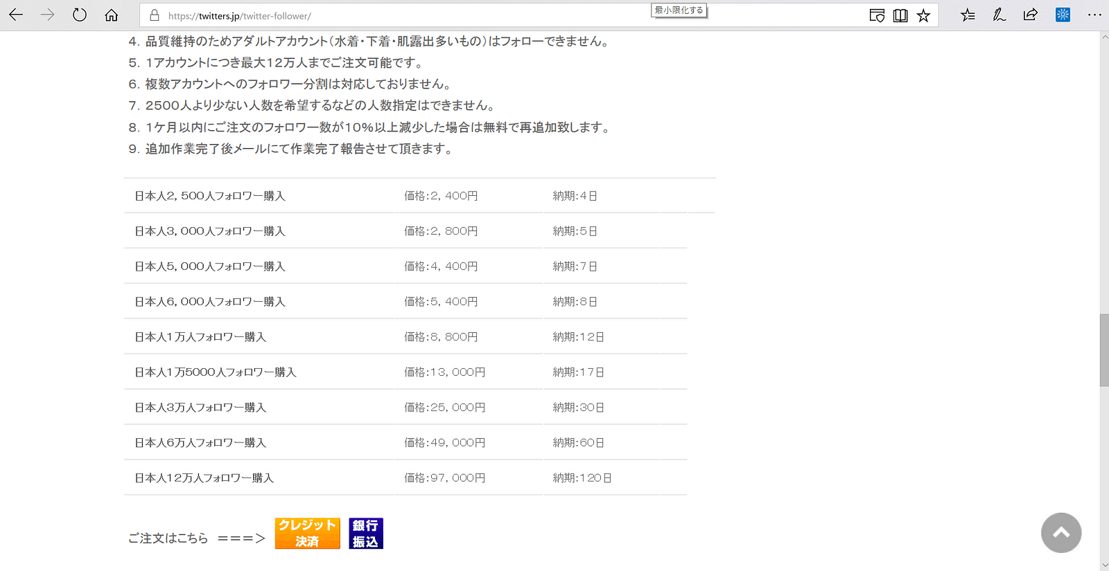The image size is (1109, 571).
Task: Open the favorites hub list
Action: tap(968, 15)
